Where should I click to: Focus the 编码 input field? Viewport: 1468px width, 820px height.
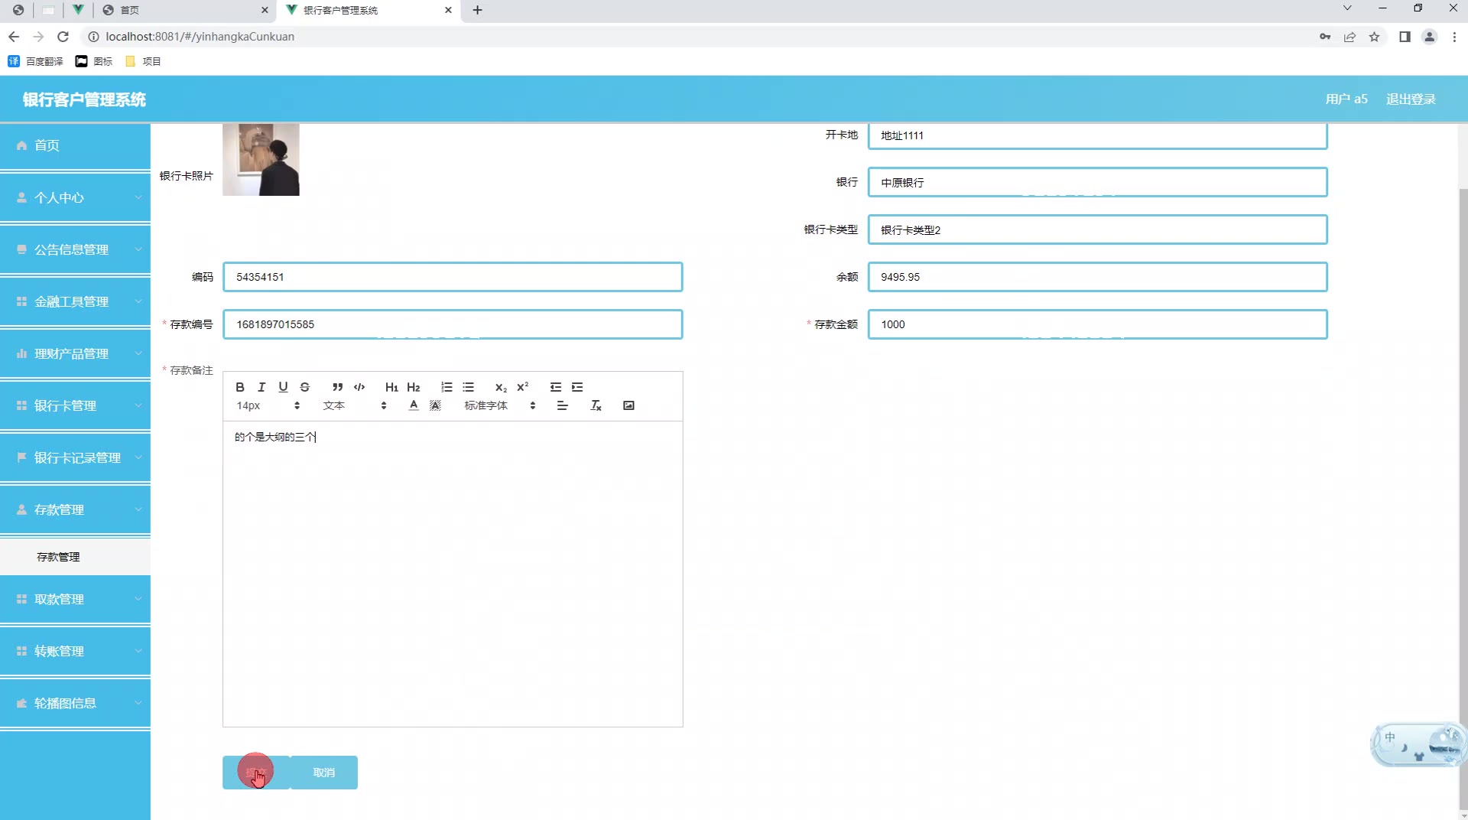pos(453,277)
